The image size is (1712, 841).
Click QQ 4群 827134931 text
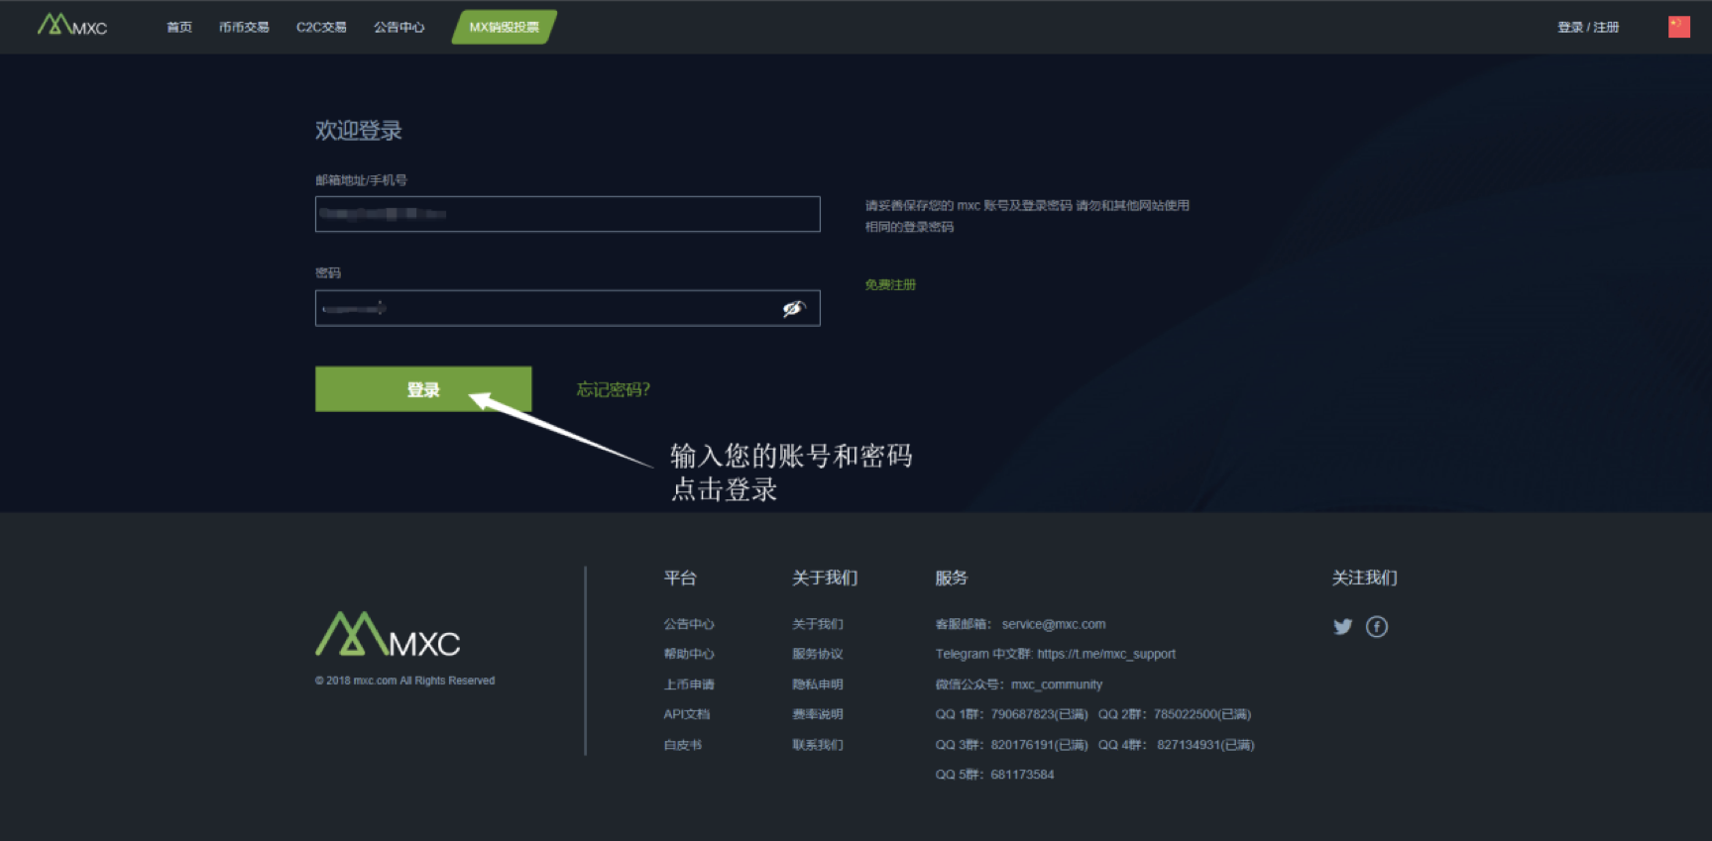pos(1176,745)
